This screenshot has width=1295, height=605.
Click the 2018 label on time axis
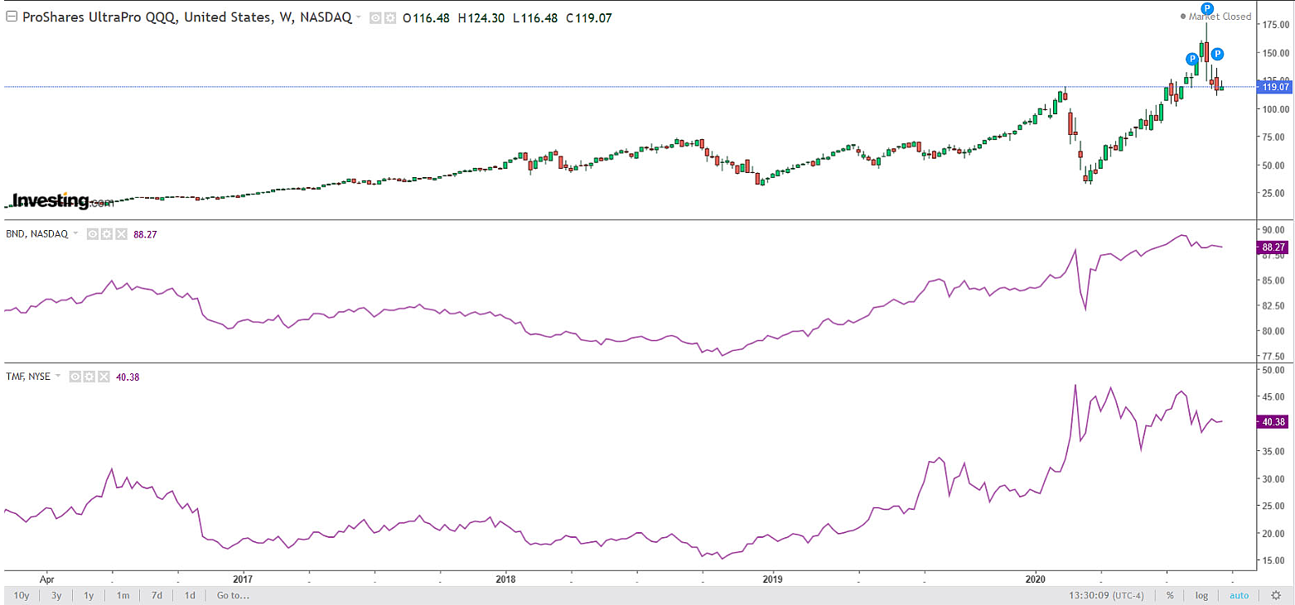pyautogui.click(x=506, y=579)
